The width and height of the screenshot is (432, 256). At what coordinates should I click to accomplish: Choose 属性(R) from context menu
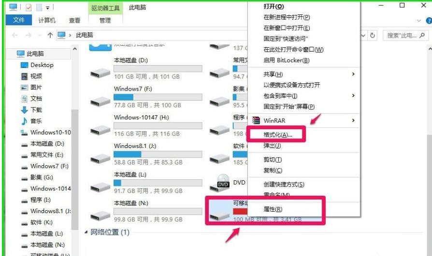273,209
